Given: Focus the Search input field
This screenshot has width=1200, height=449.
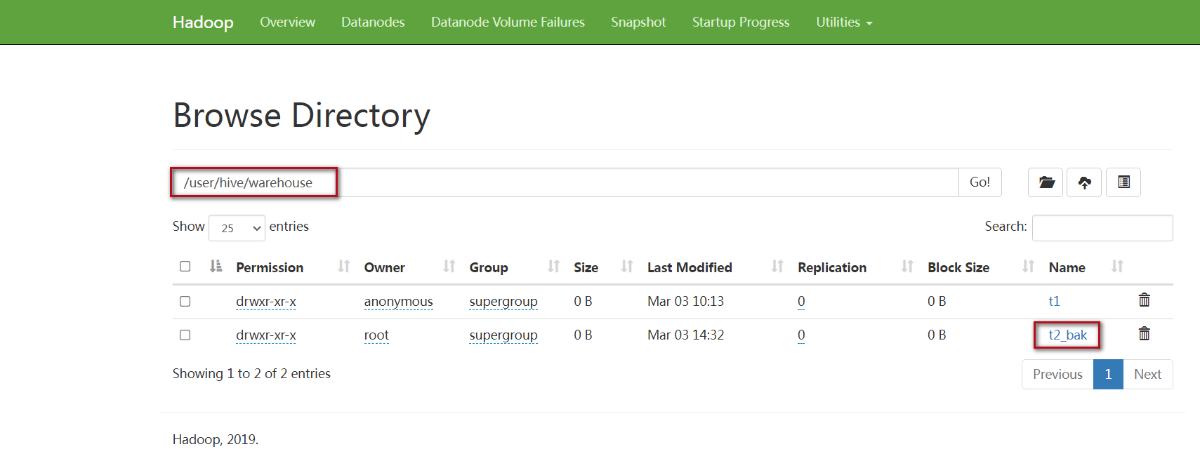Looking at the screenshot, I should [x=1102, y=228].
